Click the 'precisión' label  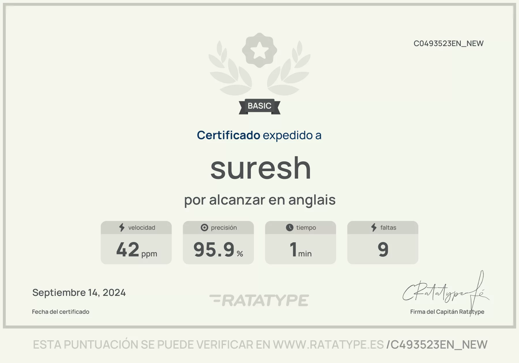[x=224, y=228]
